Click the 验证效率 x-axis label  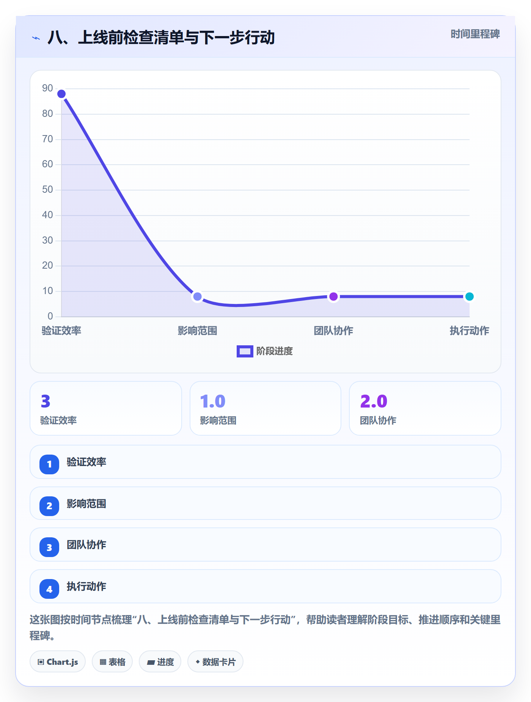(x=61, y=331)
